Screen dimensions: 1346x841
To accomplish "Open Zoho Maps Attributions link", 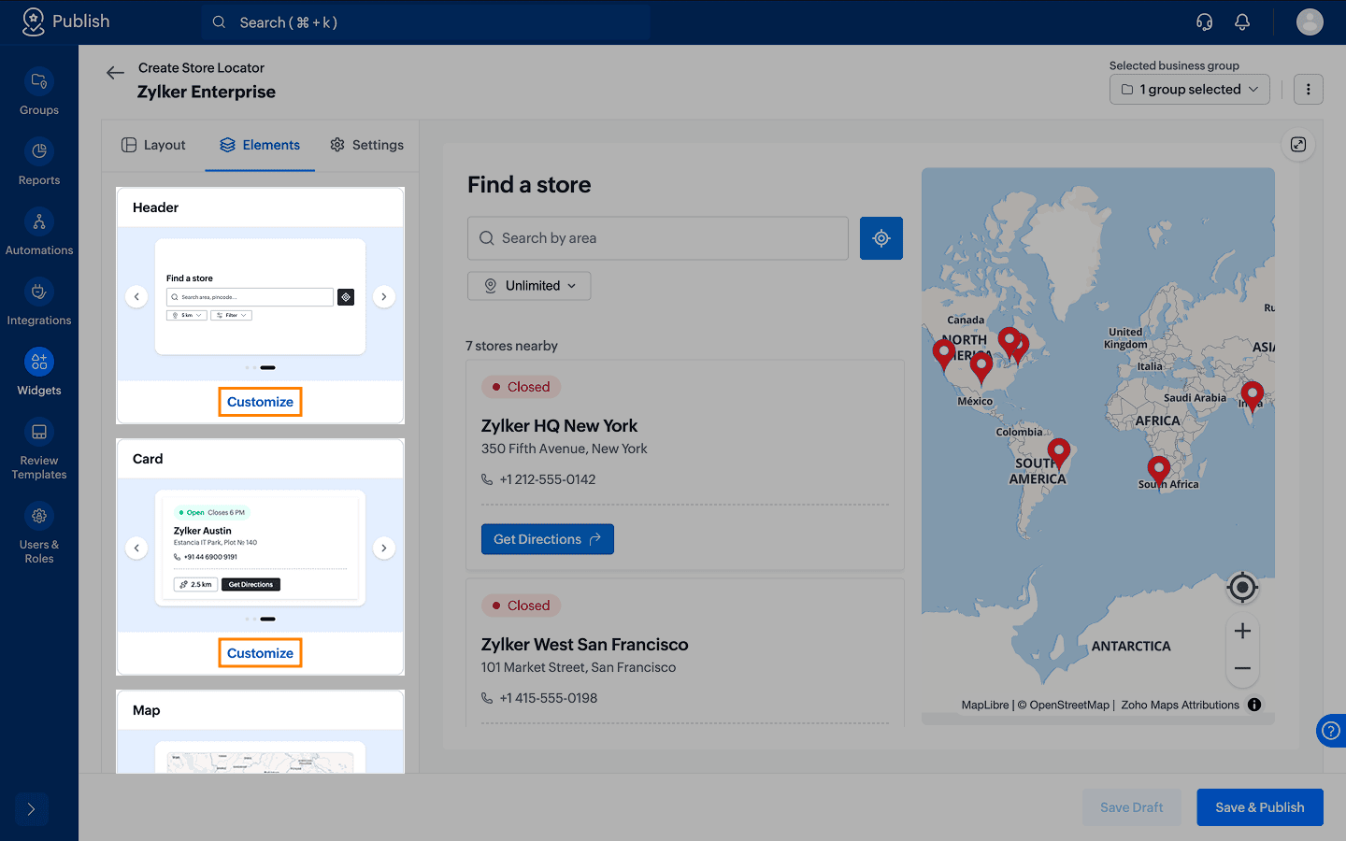I will pyautogui.click(x=1180, y=706).
